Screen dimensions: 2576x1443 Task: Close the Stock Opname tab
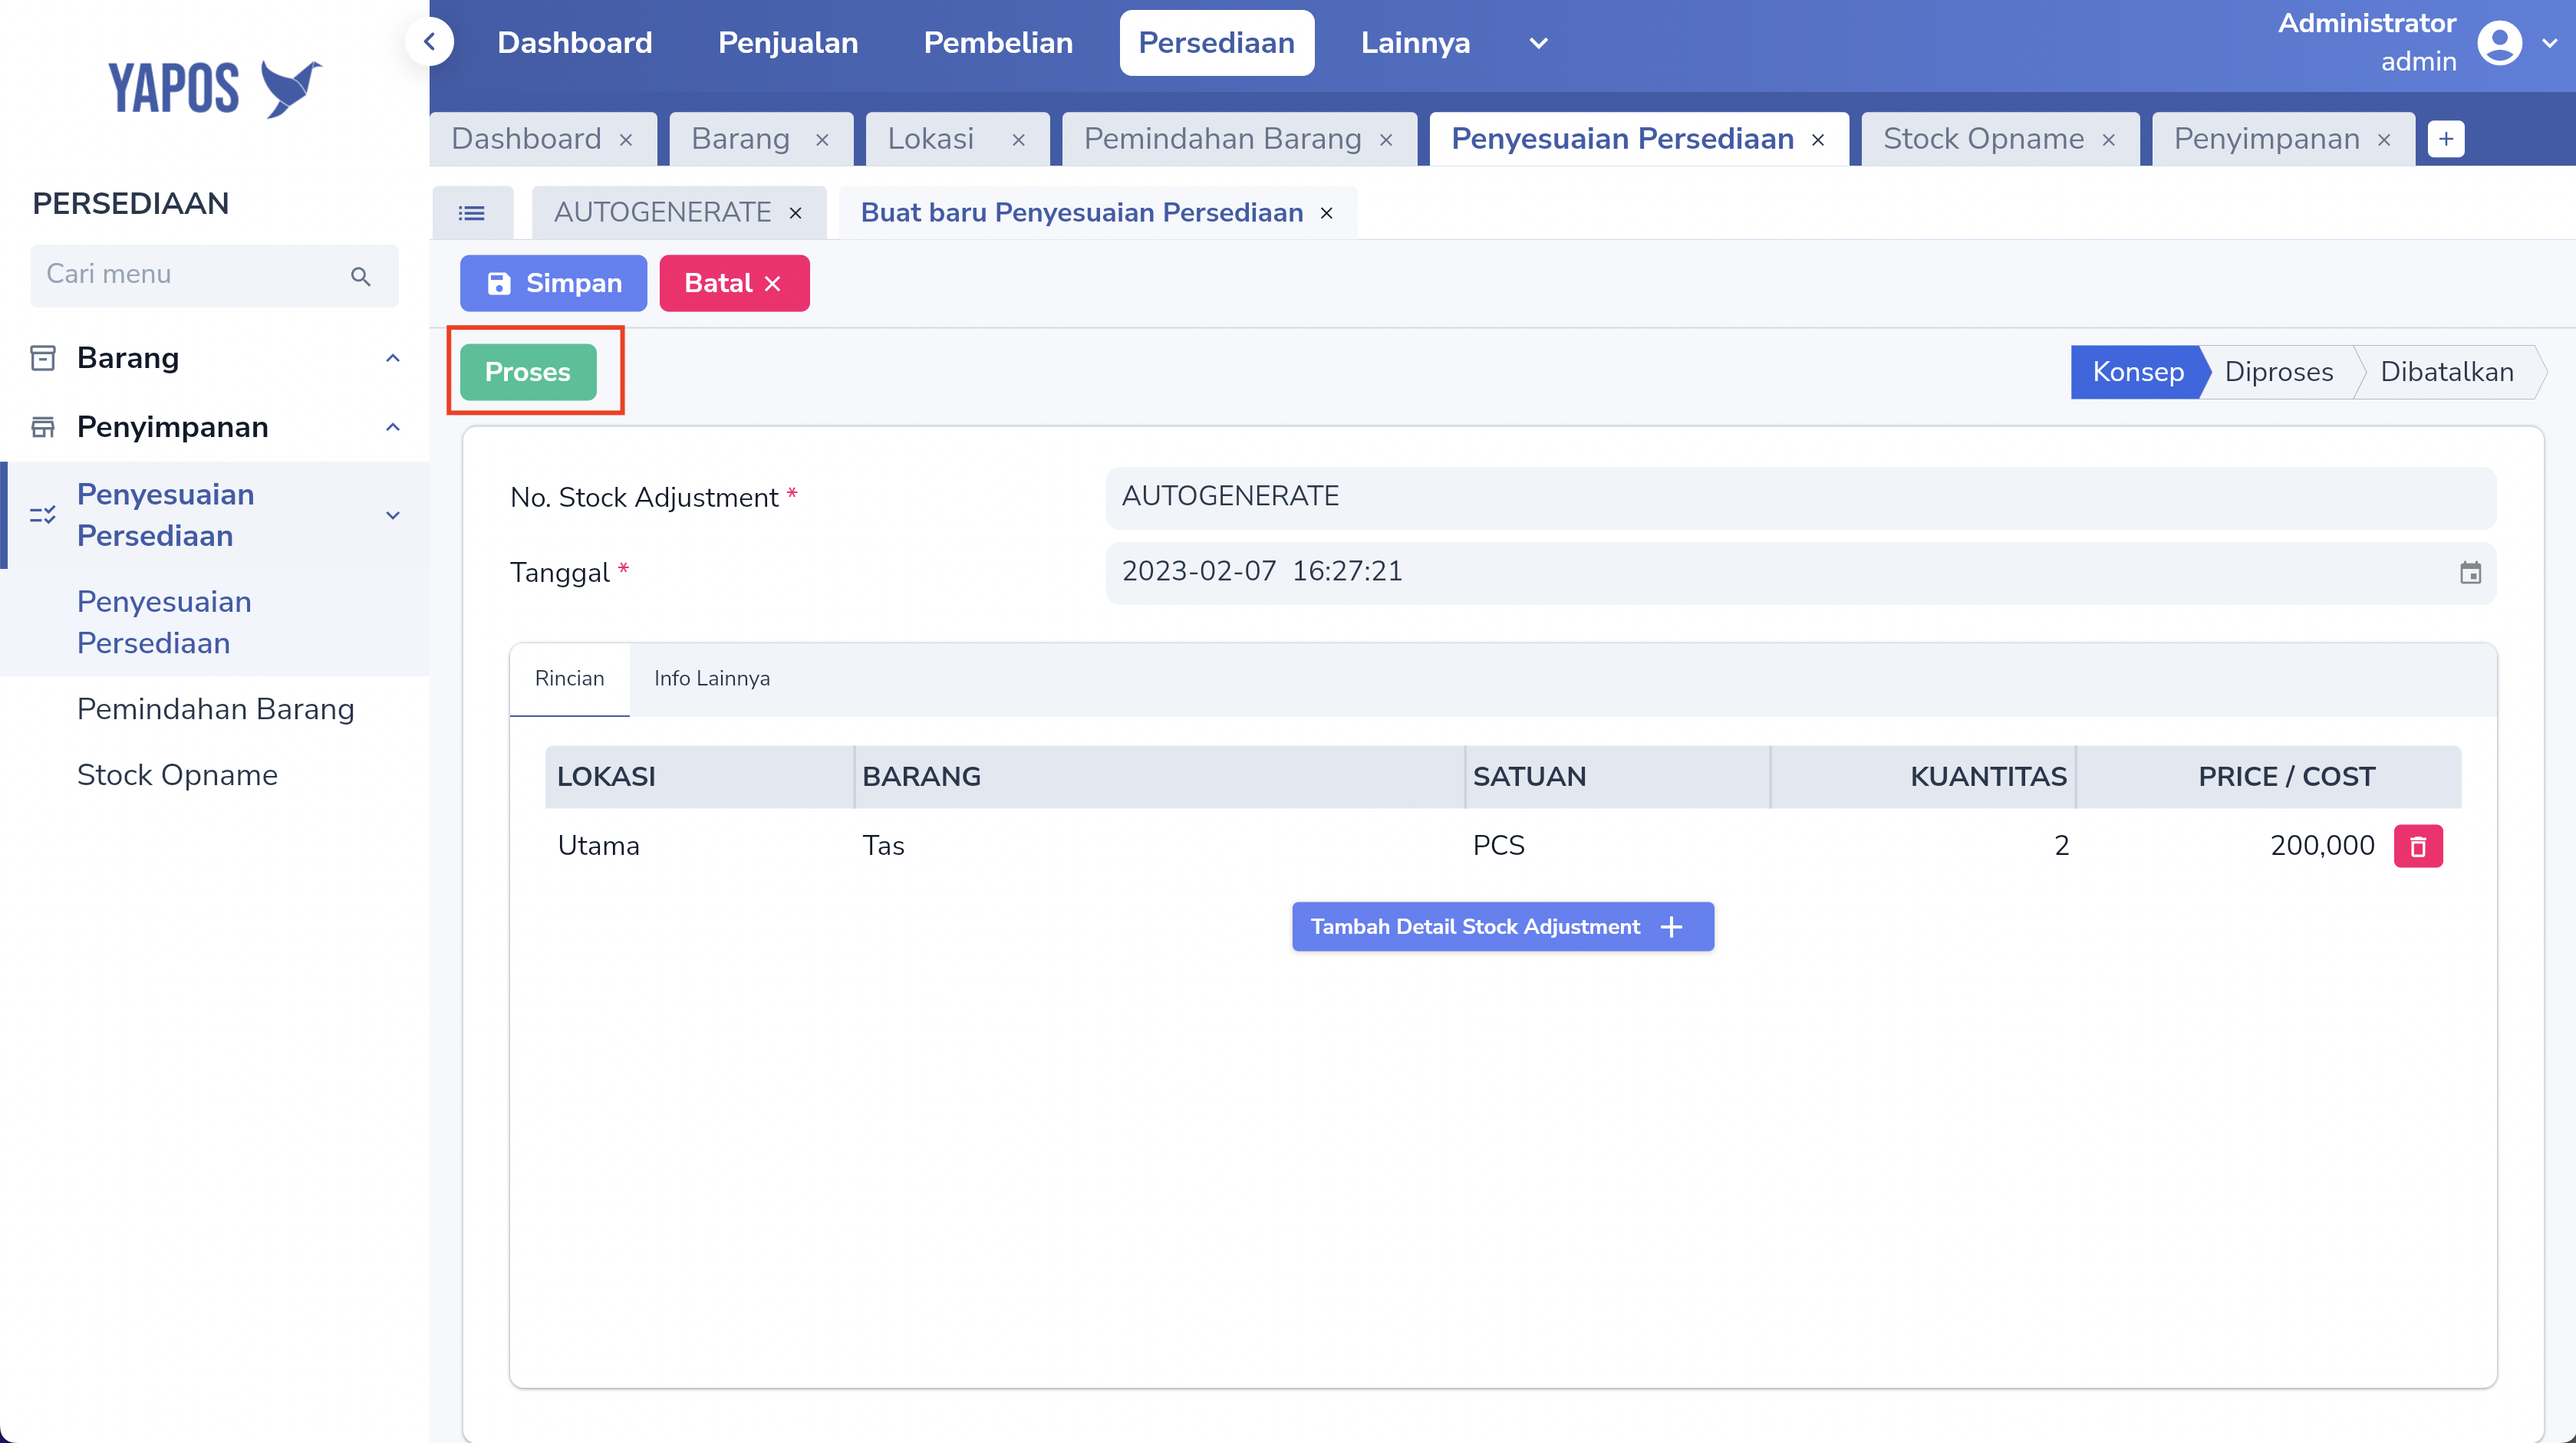click(2108, 140)
